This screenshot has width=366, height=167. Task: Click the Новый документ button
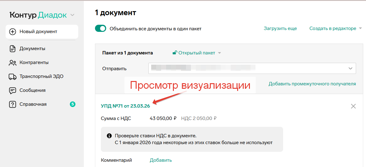coord(42,32)
